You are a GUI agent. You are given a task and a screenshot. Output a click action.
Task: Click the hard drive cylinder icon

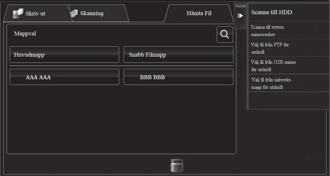click(177, 165)
